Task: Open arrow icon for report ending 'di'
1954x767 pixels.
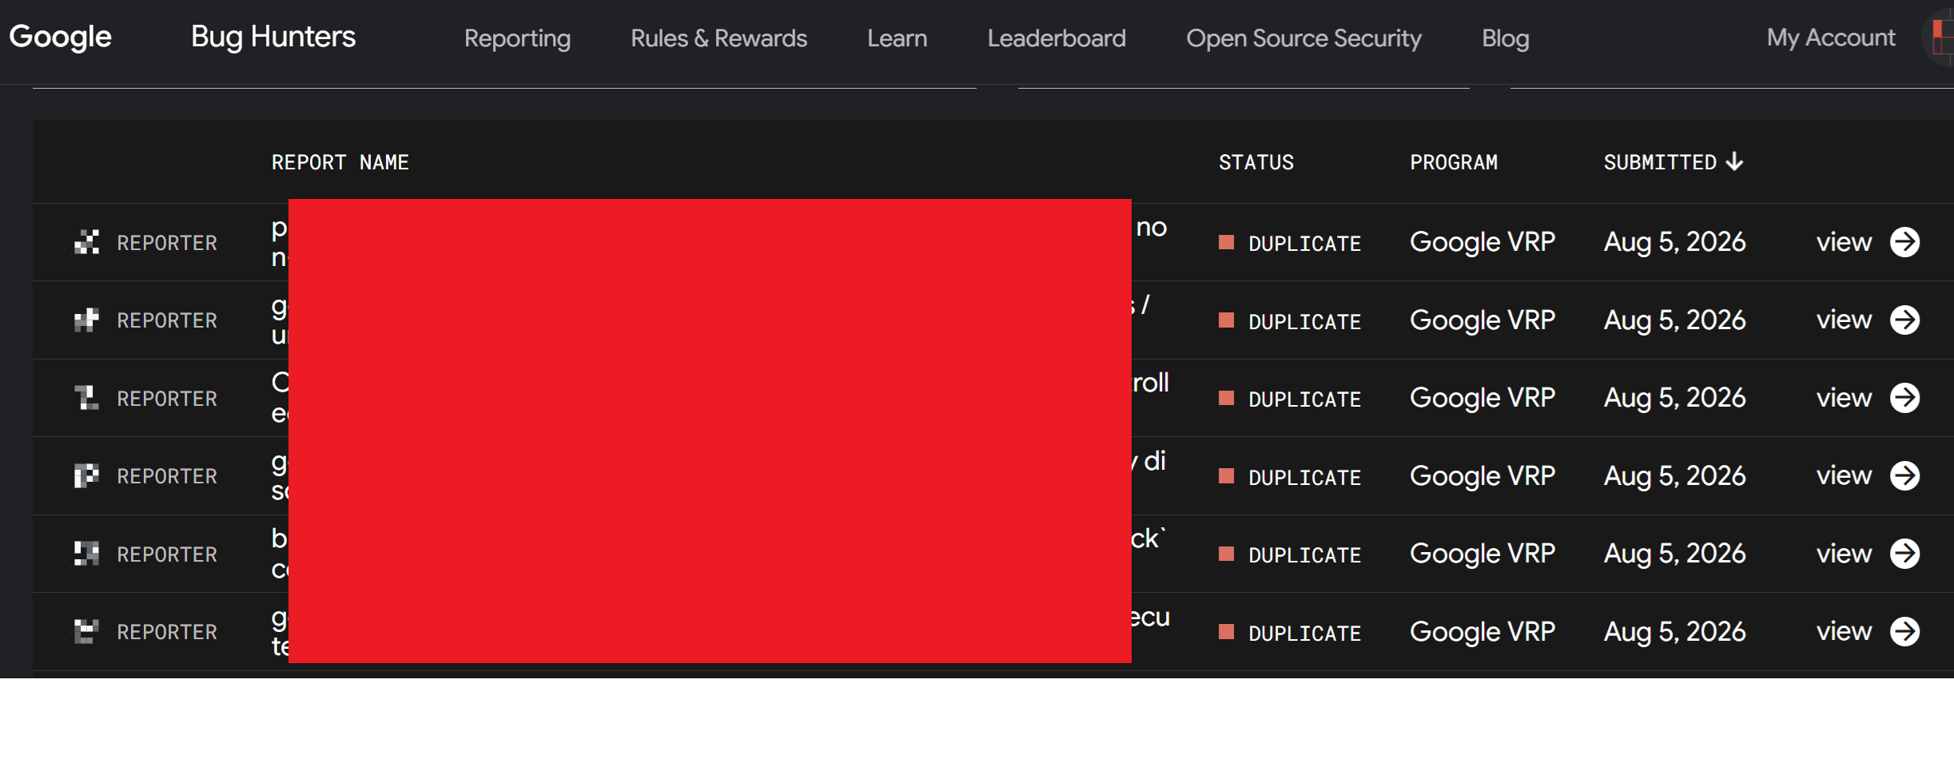Action: 1905,475
